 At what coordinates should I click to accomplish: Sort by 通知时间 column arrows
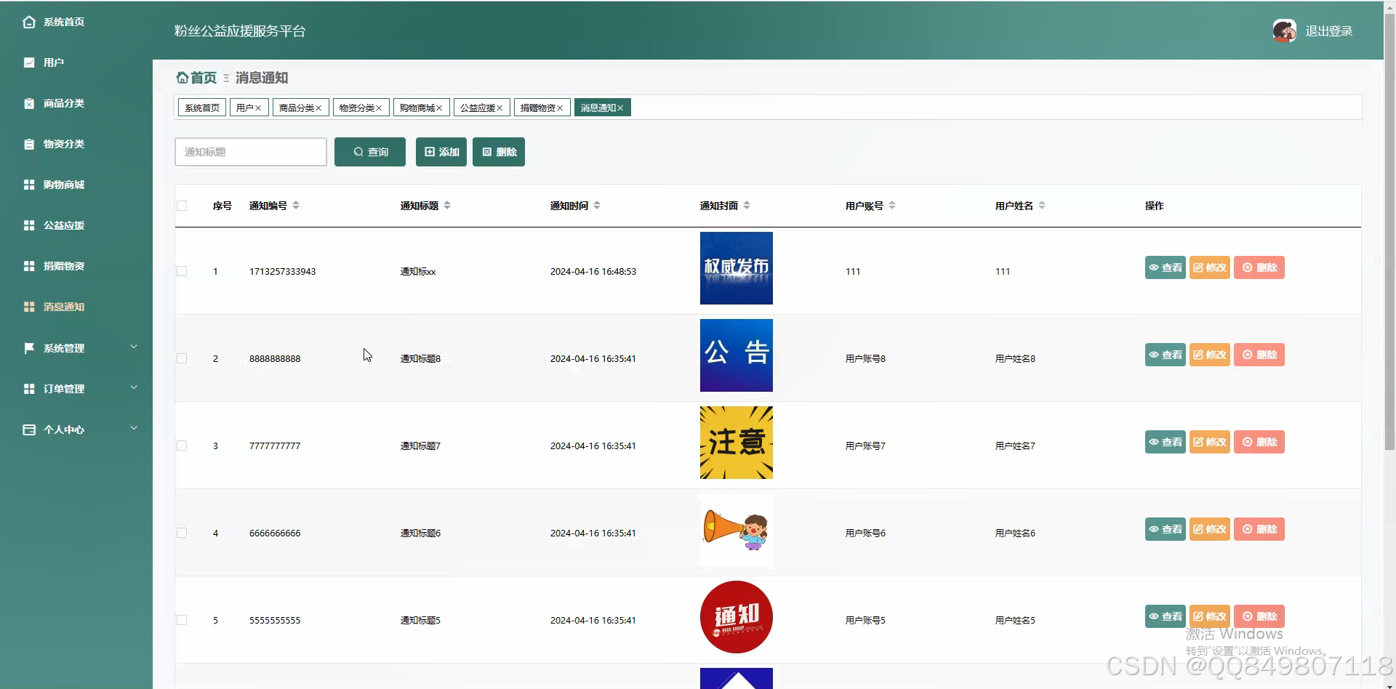pyautogui.click(x=597, y=206)
